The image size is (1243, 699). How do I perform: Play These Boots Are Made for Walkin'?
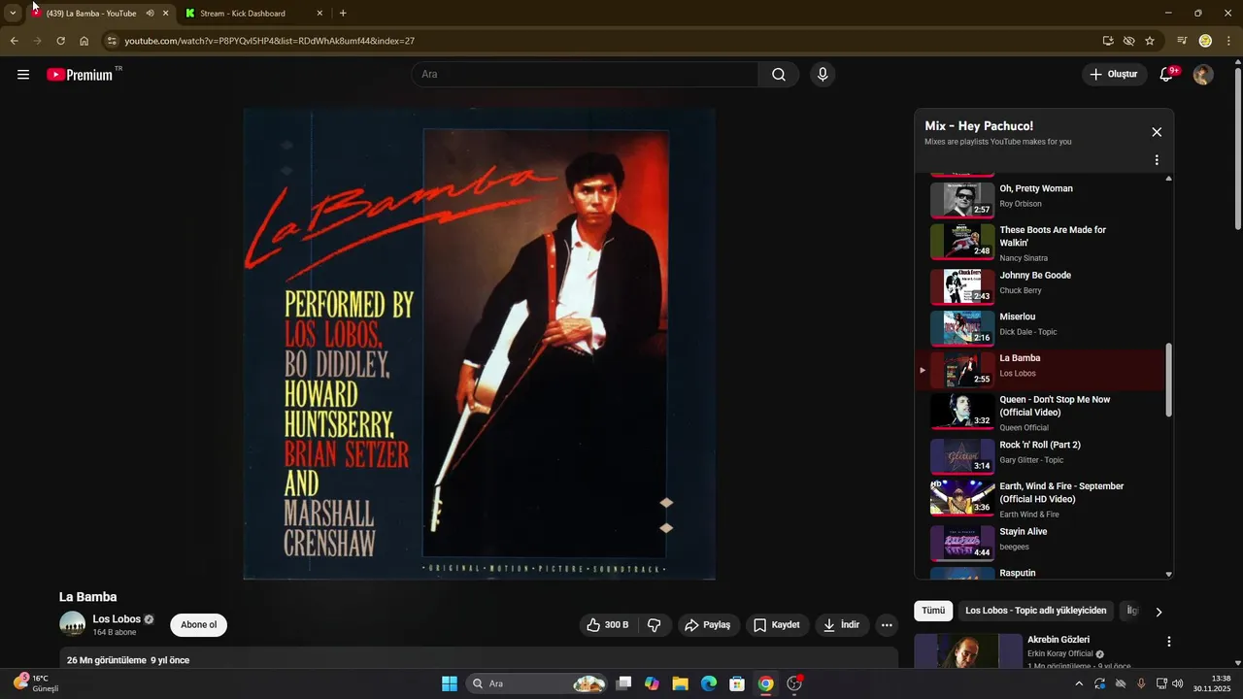[x=1039, y=243]
